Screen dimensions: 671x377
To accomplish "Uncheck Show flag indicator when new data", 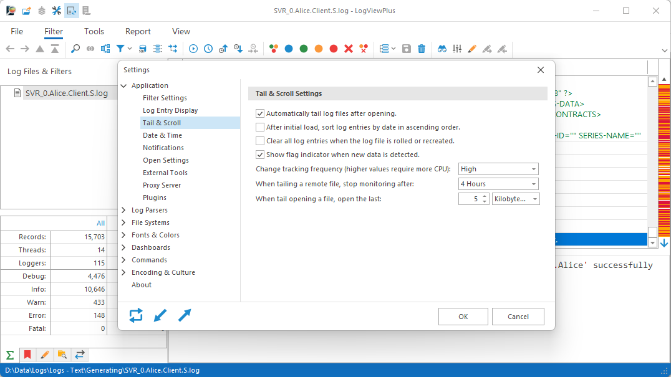I will point(260,155).
